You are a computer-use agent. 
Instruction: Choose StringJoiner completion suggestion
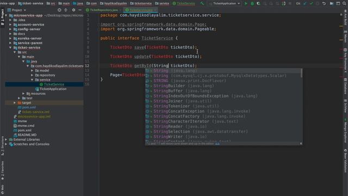tap(223, 101)
